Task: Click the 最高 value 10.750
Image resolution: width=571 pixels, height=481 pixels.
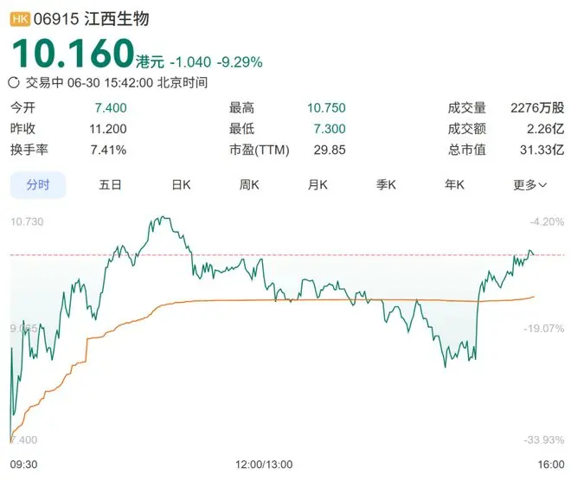Action: (x=326, y=108)
